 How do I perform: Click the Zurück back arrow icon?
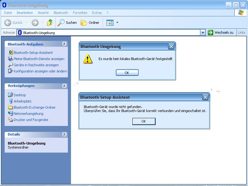click(x=7, y=23)
